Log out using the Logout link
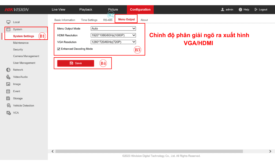Viewport: 275px width, 165px height. click(x=261, y=10)
